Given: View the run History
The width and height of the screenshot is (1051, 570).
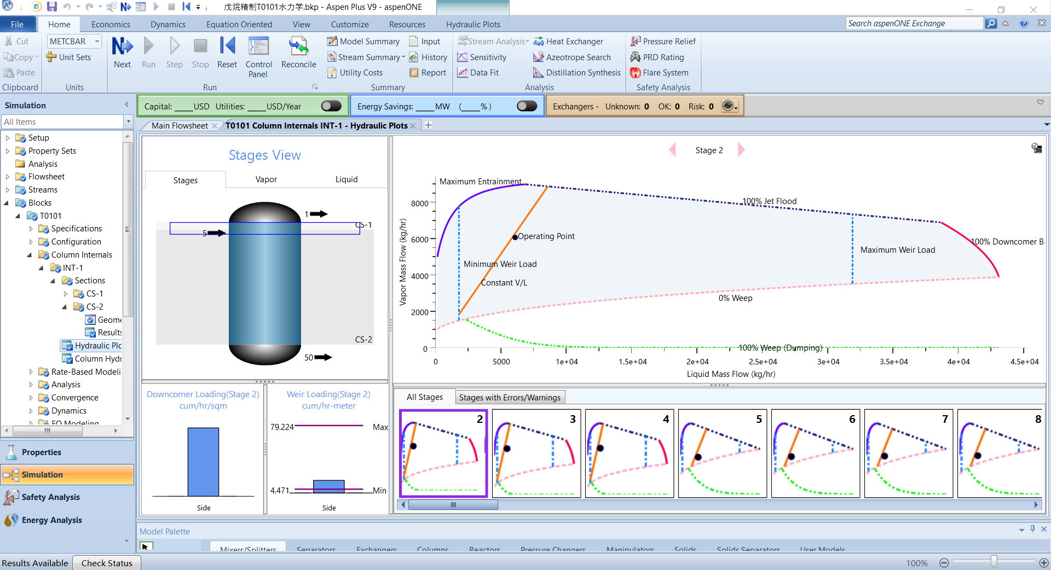Looking at the screenshot, I should (428, 57).
